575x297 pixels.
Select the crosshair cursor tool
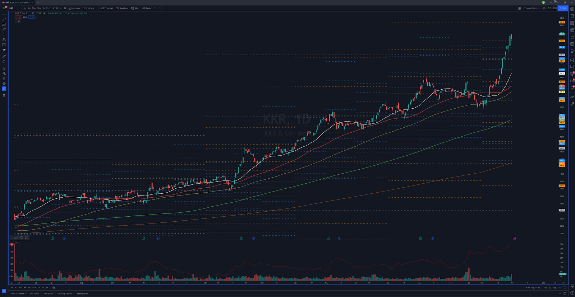[x=4, y=14]
